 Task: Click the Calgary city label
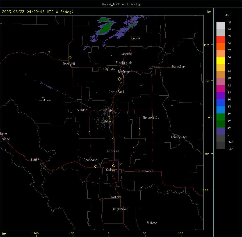pos(112,170)
